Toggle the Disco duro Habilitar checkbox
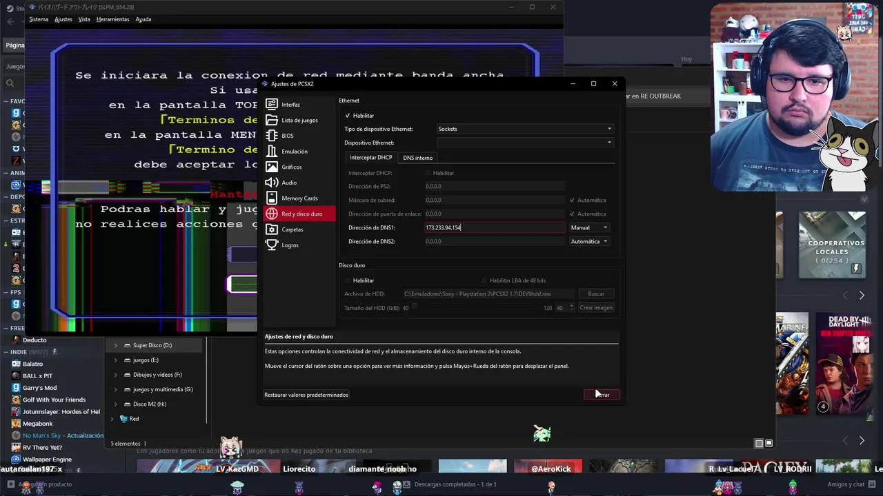 348,280
